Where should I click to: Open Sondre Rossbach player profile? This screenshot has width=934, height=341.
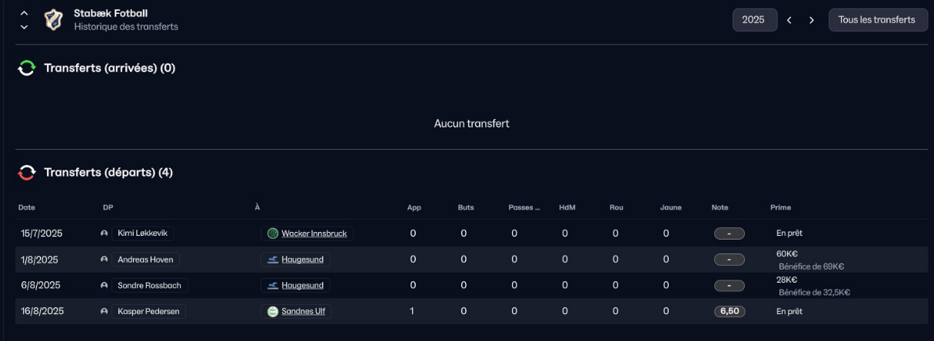click(x=149, y=286)
